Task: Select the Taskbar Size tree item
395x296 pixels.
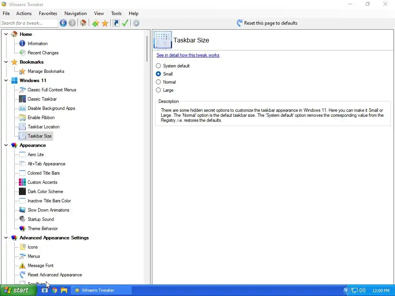Action: pos(40,136)
